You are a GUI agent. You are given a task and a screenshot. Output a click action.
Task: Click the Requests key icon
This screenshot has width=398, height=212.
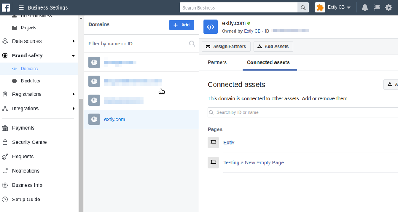(5, 157)
